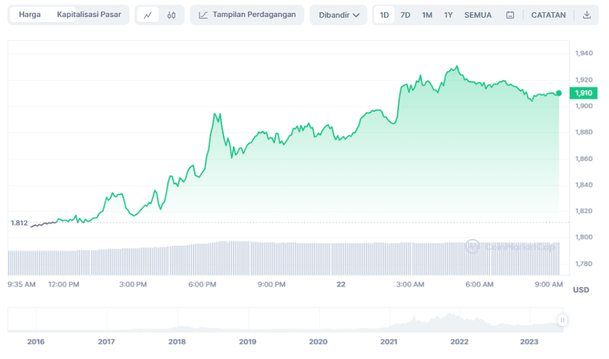609x359 pixels.
Task: Open Tampilan Perdagangan trading view
Action: click(247, 15)
